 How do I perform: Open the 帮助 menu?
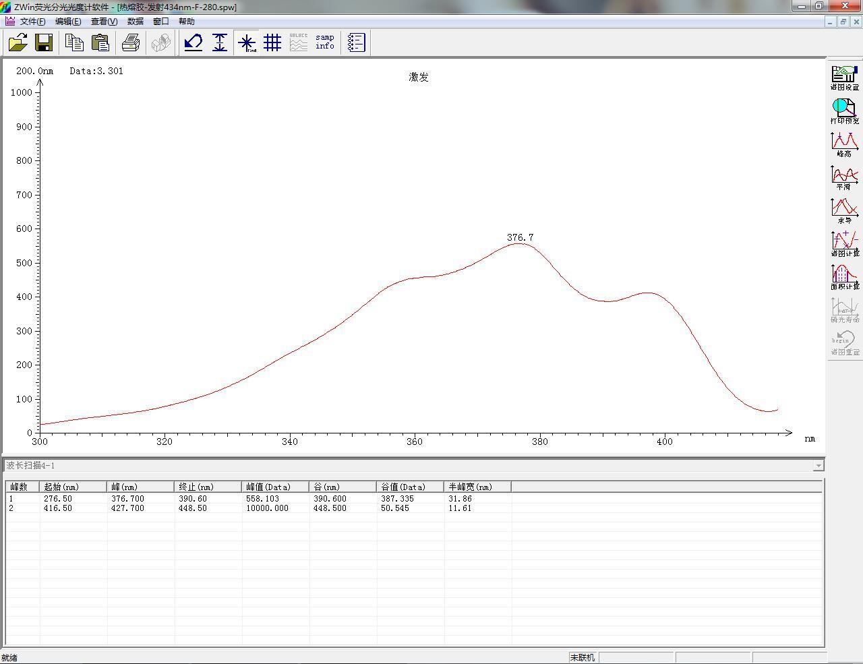187,22
